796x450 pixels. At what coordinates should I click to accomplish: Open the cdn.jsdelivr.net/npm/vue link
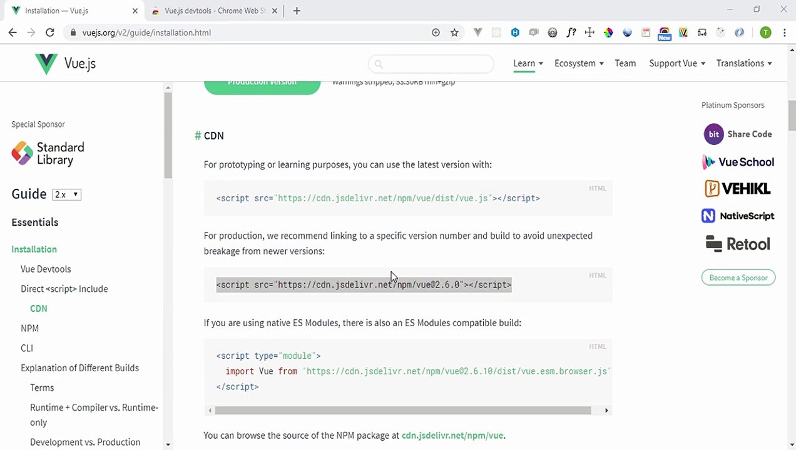(452, 435)
